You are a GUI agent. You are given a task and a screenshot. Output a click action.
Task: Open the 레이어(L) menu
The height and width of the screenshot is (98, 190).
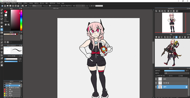14,3
